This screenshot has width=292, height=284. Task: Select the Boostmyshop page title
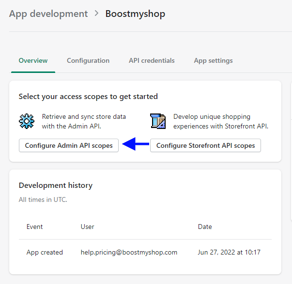click(135, 14)
